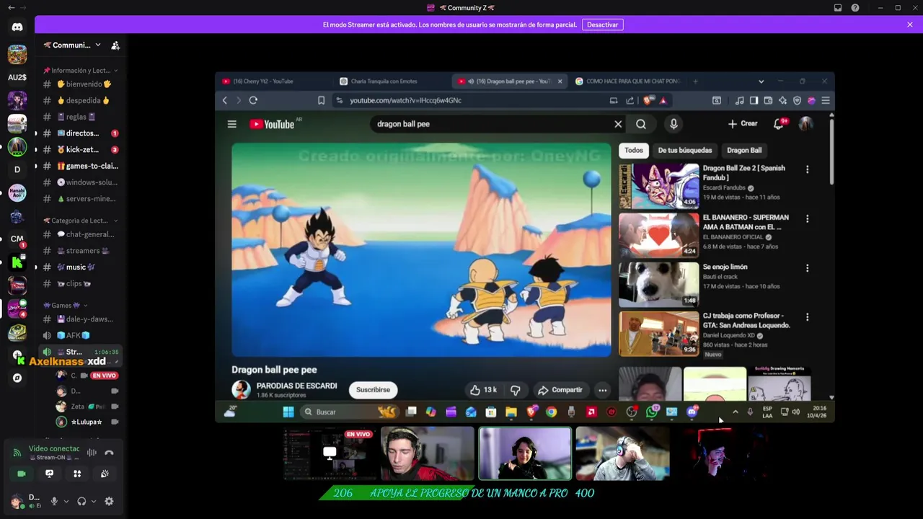Toggle Discord noise suppression waveform icon
This screenshot has width=923, height=519.
(92, 453)
